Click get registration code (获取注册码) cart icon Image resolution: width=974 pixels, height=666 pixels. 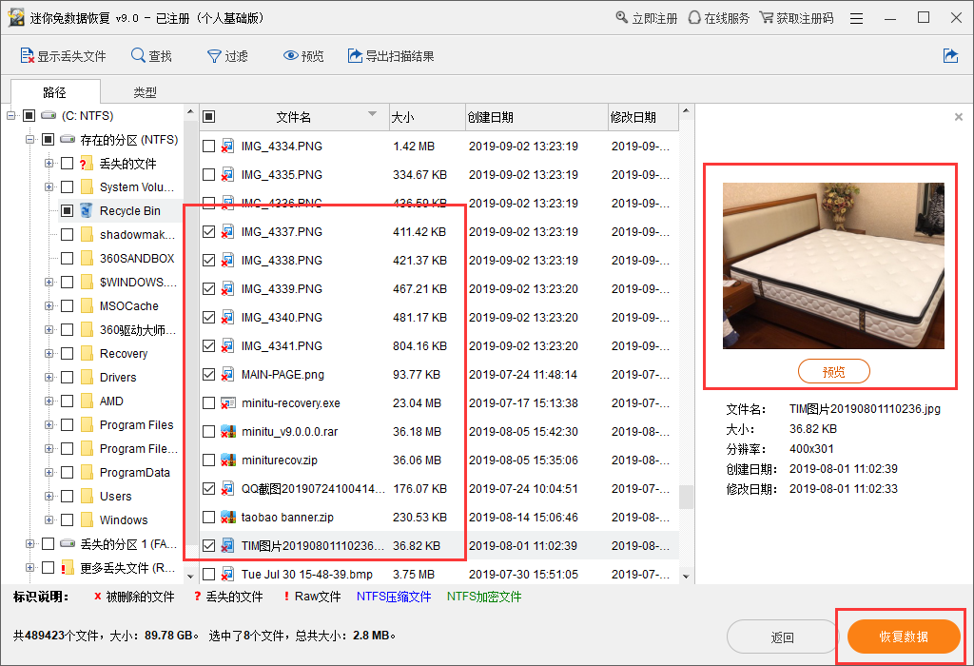(x=767, y=17)
